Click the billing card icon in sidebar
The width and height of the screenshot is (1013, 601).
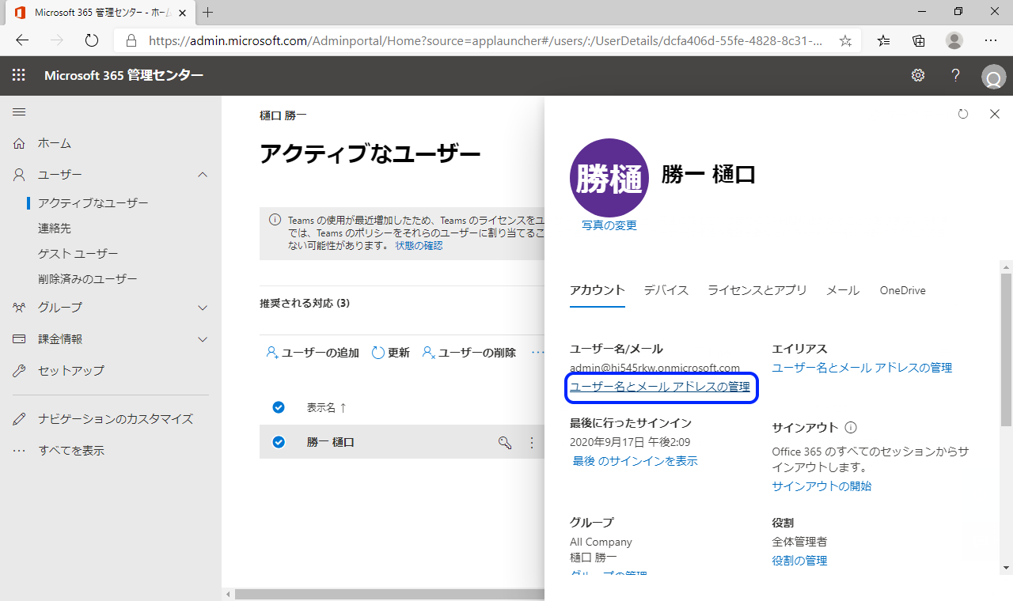20,338
